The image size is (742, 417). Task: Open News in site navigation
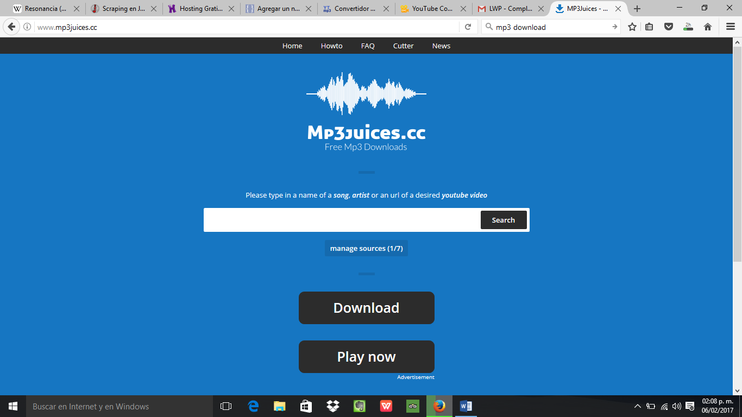(x=441, y=46)
